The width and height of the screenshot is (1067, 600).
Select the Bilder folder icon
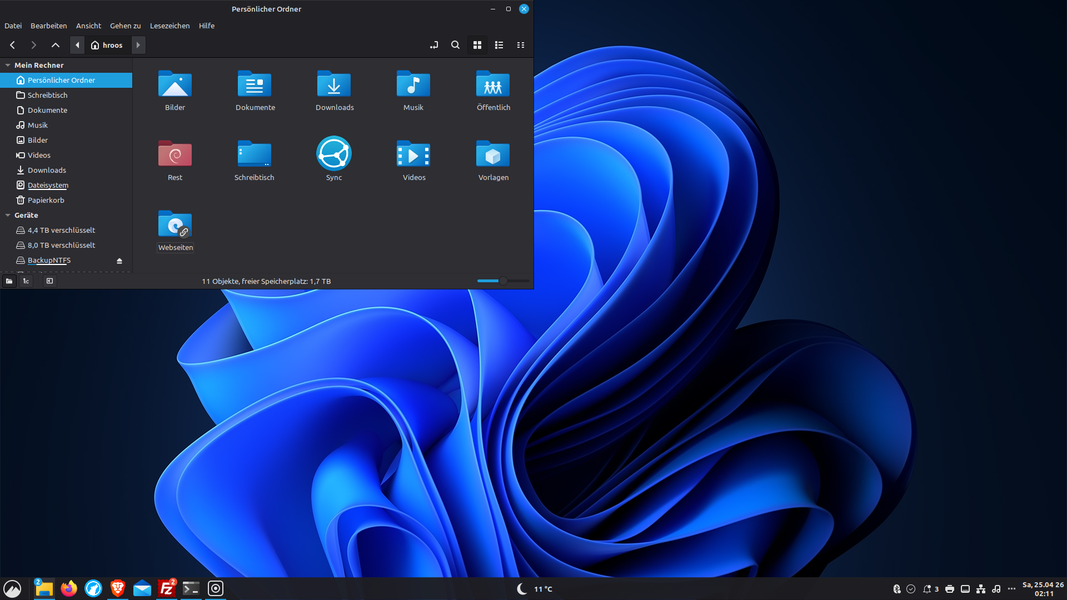175,84
